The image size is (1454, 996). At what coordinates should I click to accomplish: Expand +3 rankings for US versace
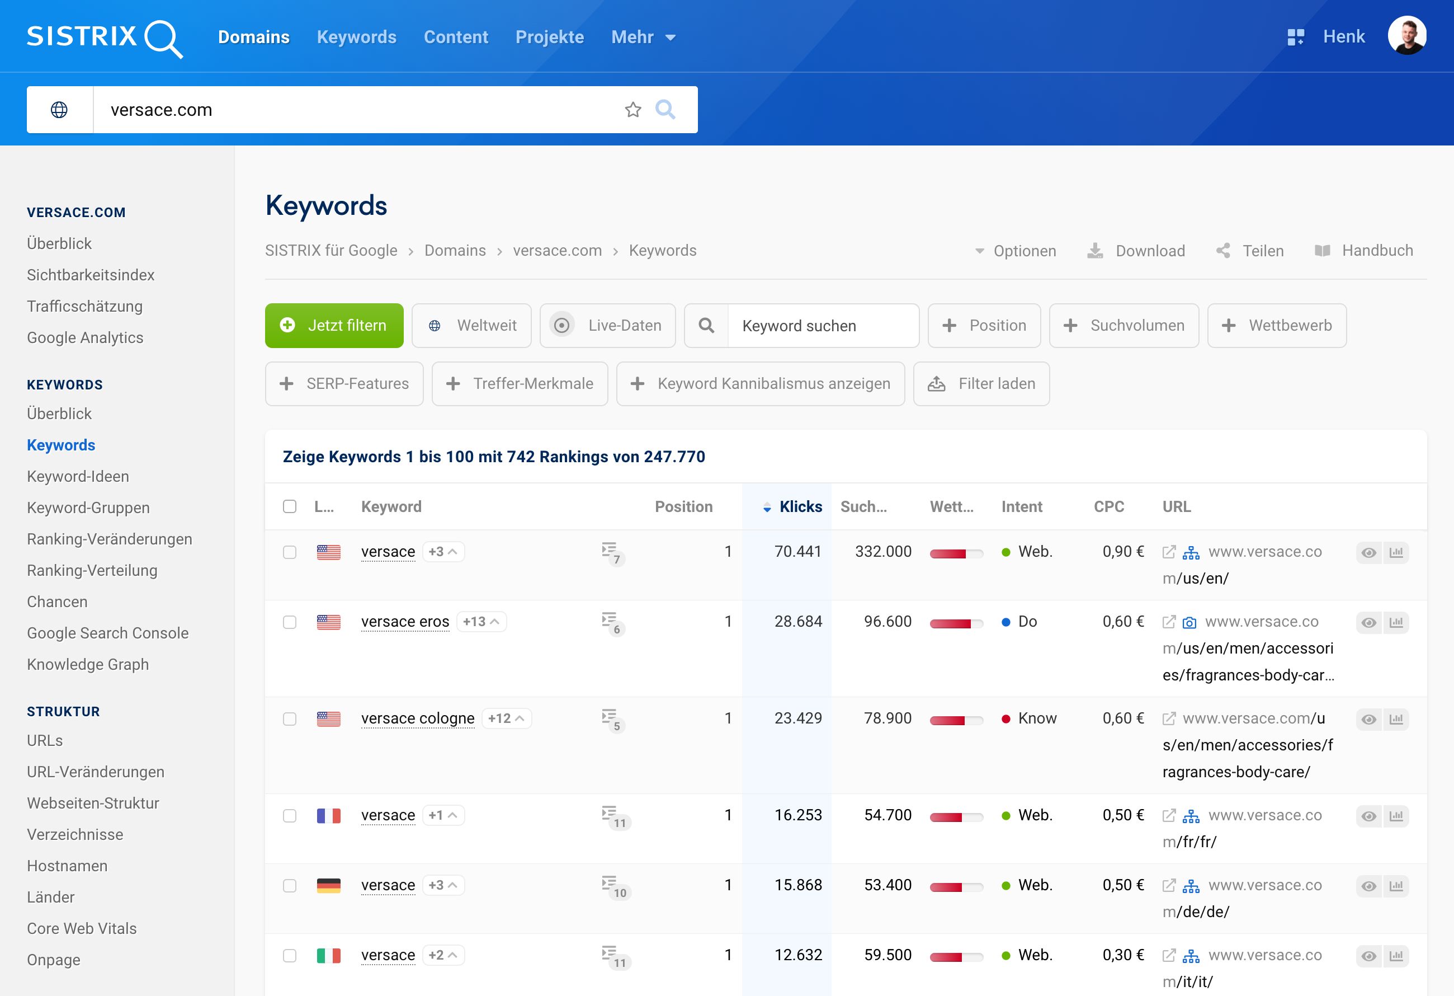click(x=443, y=552)
